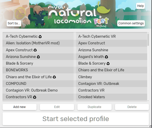
Task: Click the scrollbar down arrow
Action: [x=148, y=101]
